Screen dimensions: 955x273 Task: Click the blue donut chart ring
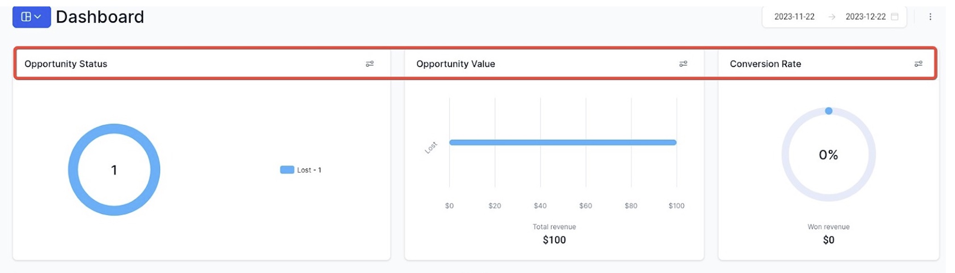(x=73, y=170)
